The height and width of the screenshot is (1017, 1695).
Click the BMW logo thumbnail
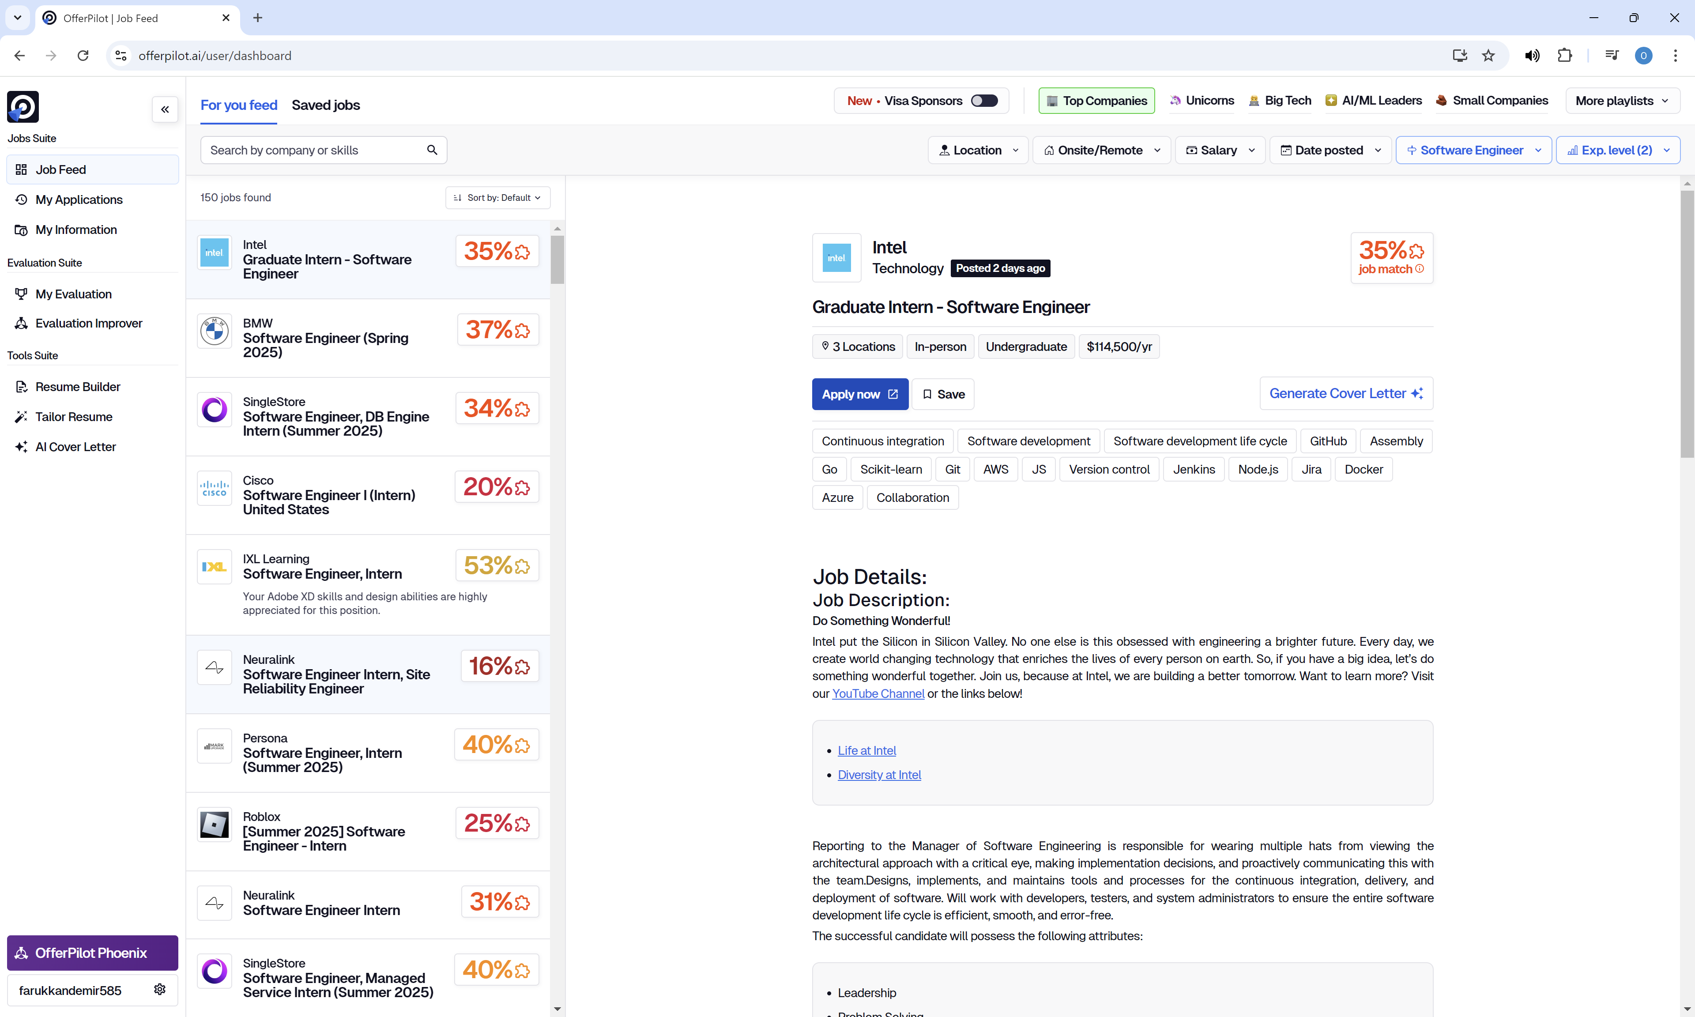[x=215, y=331]
